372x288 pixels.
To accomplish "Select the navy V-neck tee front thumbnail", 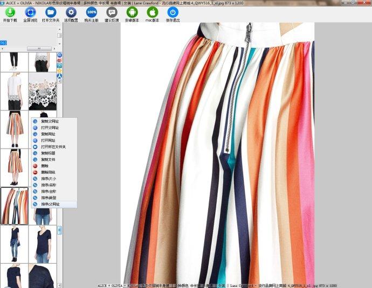I will 43,244.
